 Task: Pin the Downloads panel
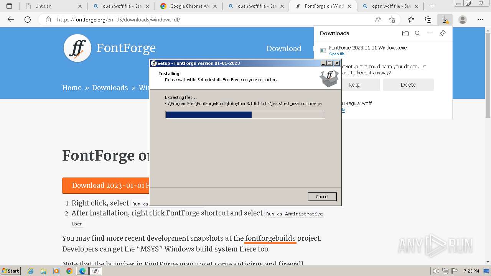tap(442, 33)
